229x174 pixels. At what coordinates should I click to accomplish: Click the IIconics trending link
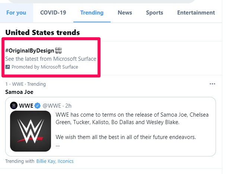[x=66, y=161]
